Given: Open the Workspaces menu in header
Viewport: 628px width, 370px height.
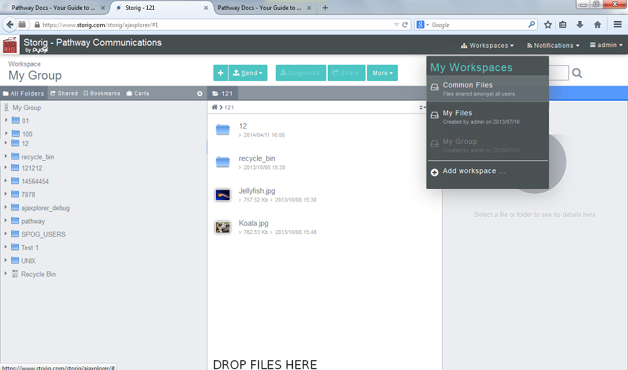Looking at the screenshot, I should 487,45.
